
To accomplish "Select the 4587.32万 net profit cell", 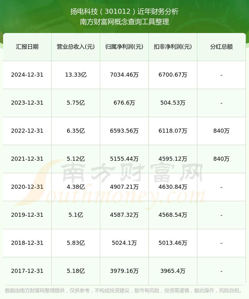I will click(124, 215).
